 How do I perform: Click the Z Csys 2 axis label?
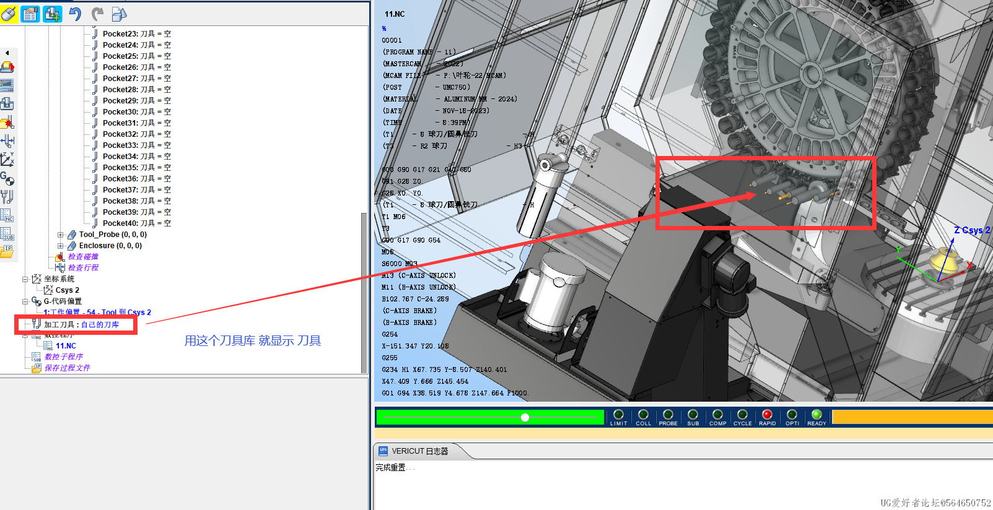click(972, 230)
